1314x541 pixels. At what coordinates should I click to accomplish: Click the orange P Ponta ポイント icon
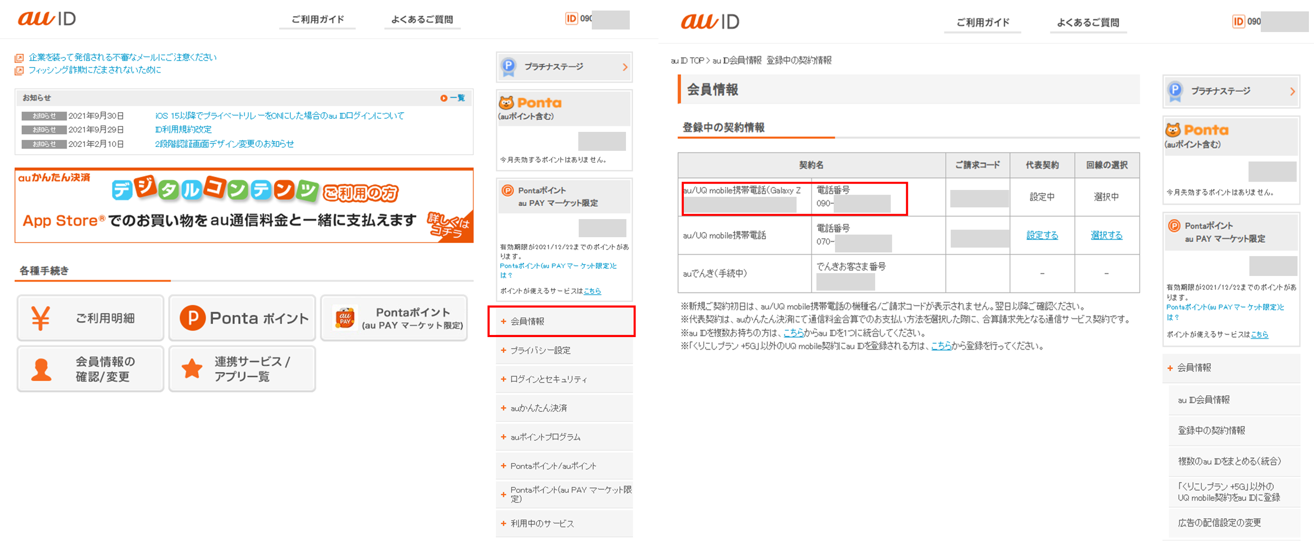coord(193,318)
